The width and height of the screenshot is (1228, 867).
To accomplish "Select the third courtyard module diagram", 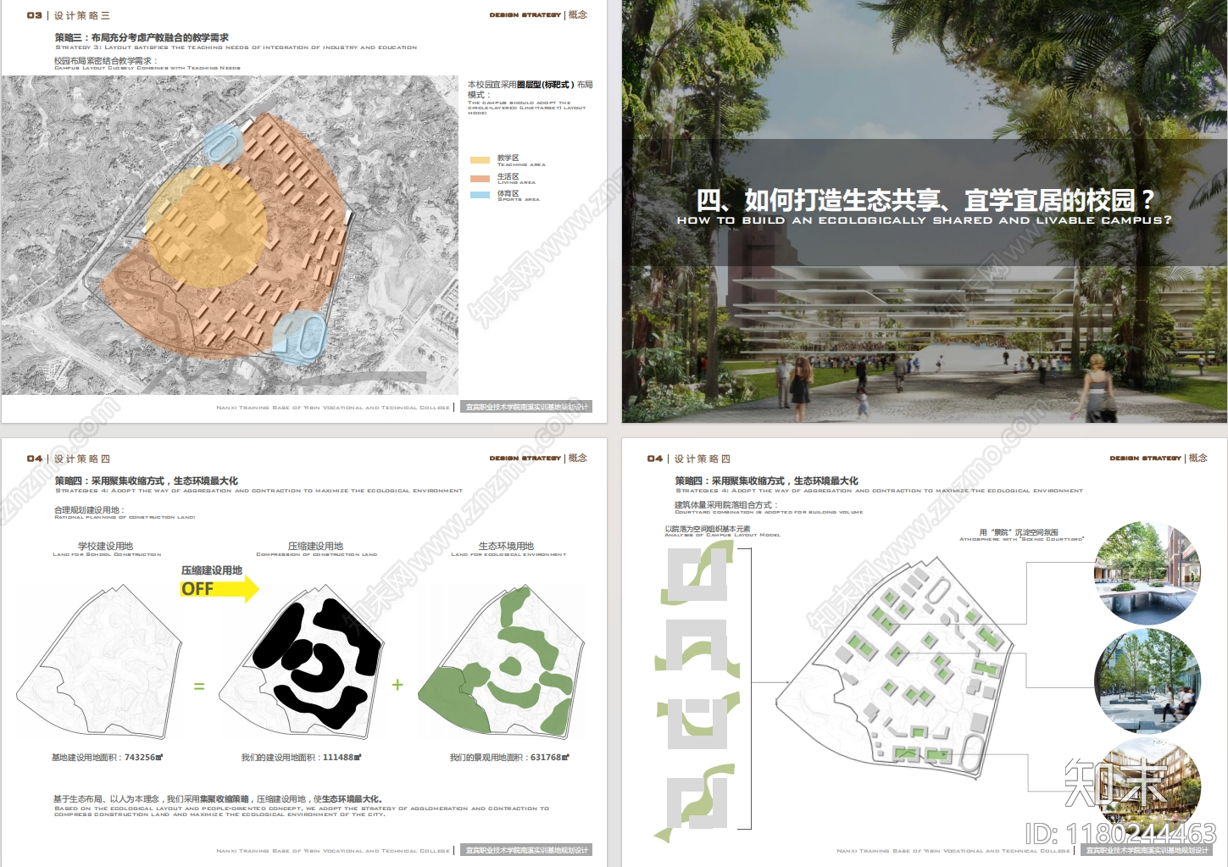I will tap(697, 720).
